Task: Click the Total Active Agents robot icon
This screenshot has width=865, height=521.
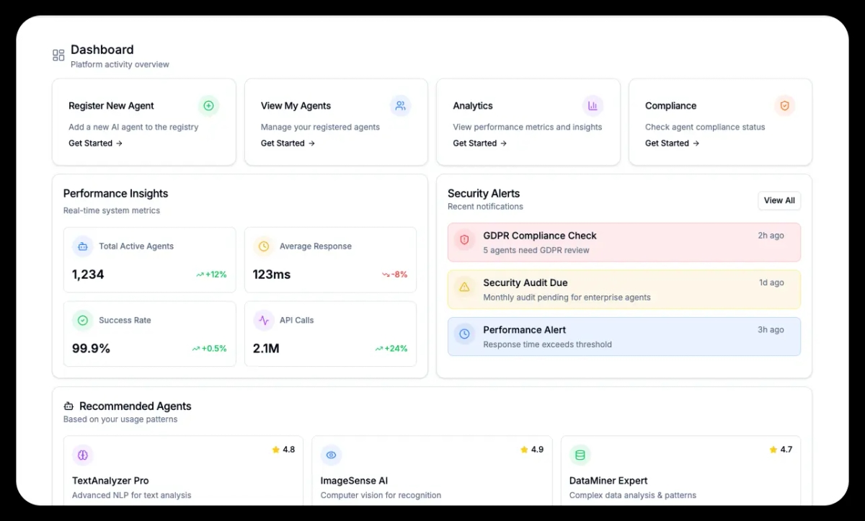Action: tap(83, 246)
